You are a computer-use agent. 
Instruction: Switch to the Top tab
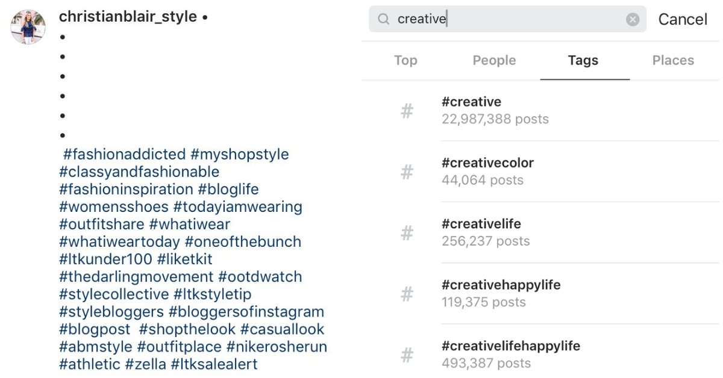[x=405, y=60]
